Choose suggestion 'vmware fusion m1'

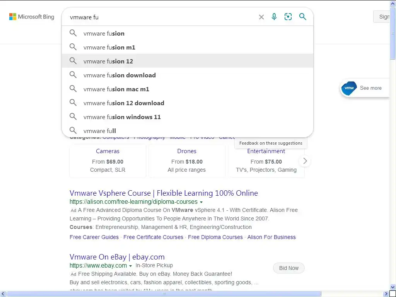coord(188,47)
